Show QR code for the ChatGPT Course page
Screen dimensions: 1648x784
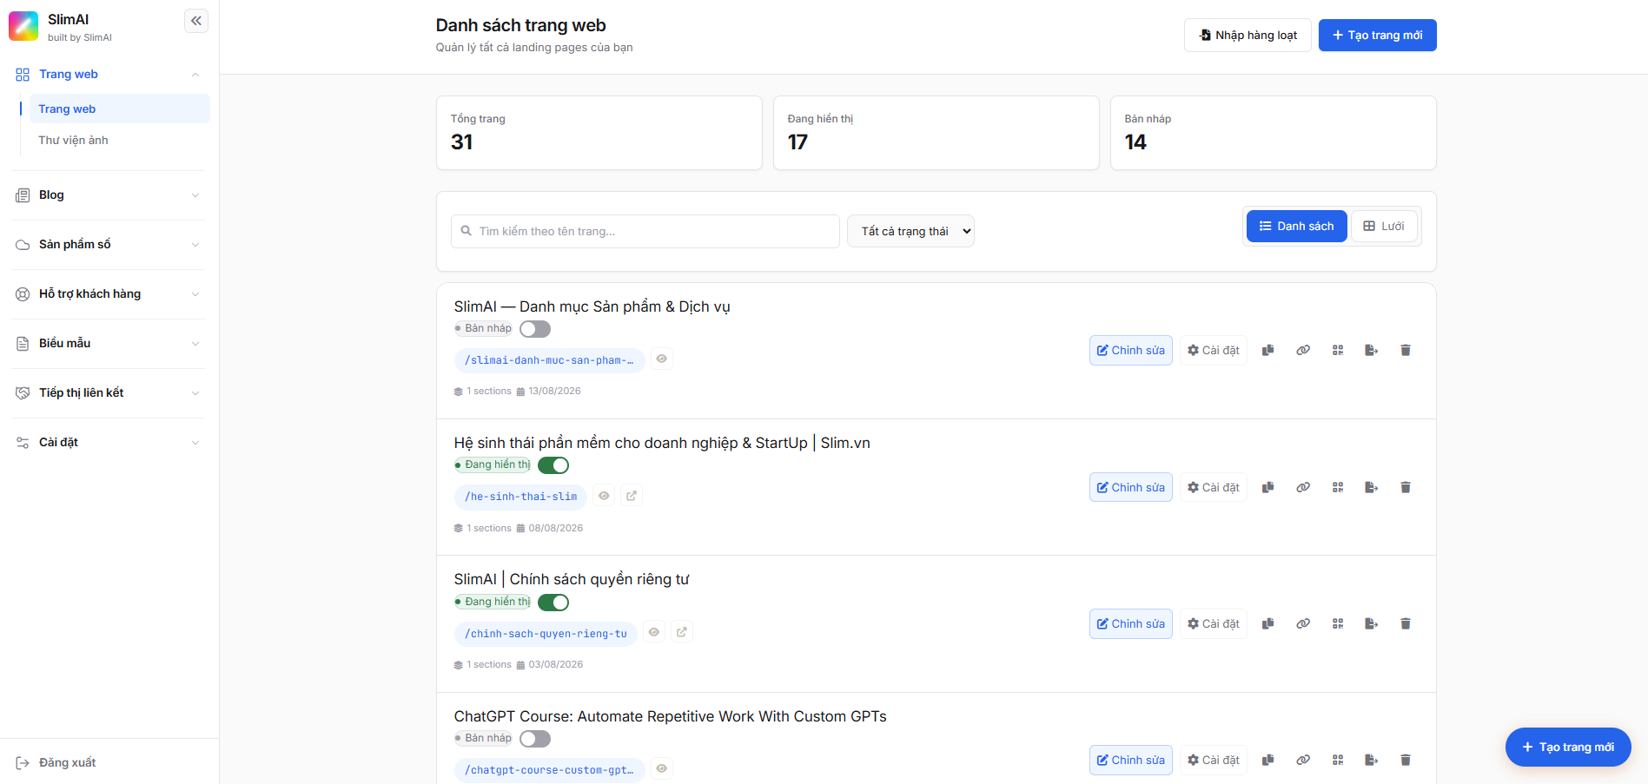[x=1338, y=760]
